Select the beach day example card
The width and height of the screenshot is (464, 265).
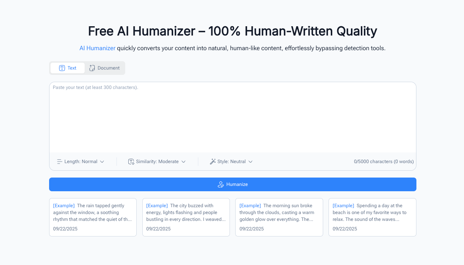click(372, 217)
